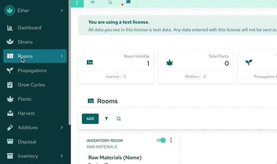This screenshot has height=164, width=277.
Task: Select the Rooms grid tab in top bar
Action: pos(129,2)
